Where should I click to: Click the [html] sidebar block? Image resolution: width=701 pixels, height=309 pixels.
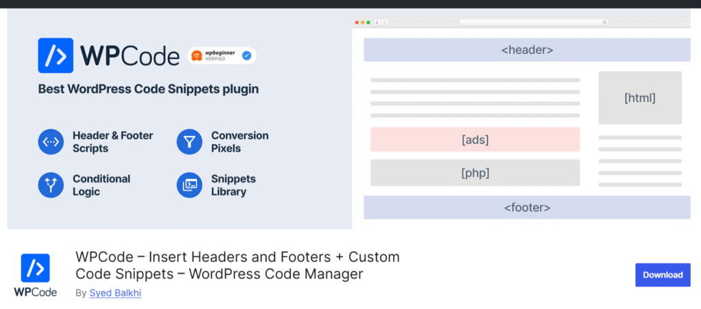pyautogui.click(x=640, y=98)
